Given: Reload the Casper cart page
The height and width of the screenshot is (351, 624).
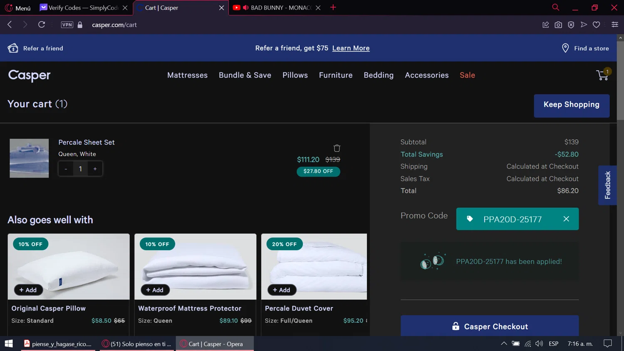Looking at the screenshot, I should click(x=42, y=25).
